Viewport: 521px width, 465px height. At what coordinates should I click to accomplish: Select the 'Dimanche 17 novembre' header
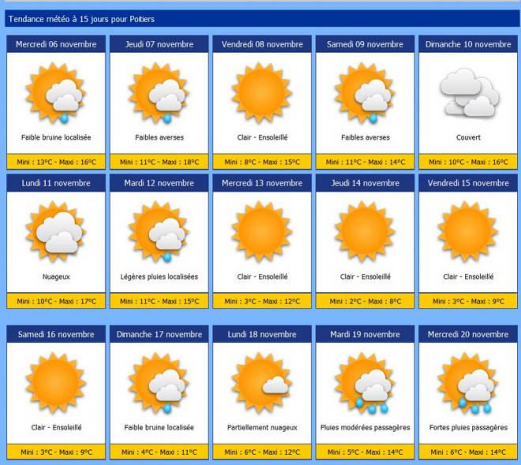point(159,334)
